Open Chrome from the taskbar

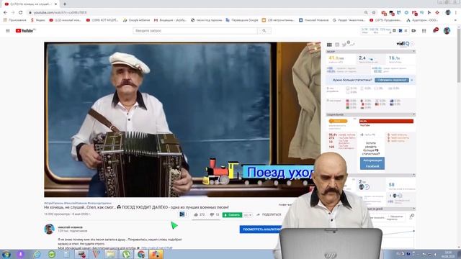[141, 254]
